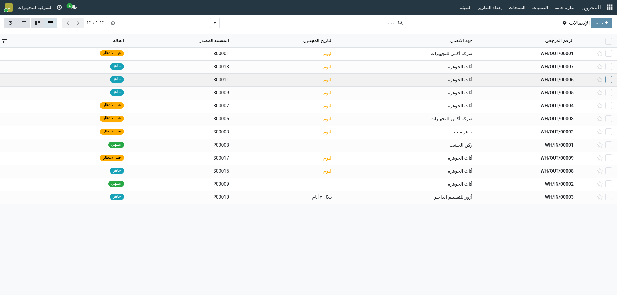Go to the next page of records

(78, 23)
